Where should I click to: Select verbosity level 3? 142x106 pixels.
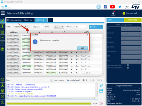click(x=98, y=80)
